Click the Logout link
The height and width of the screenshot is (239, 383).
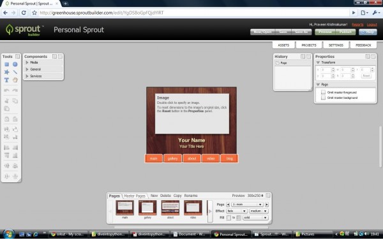(372, 25)
